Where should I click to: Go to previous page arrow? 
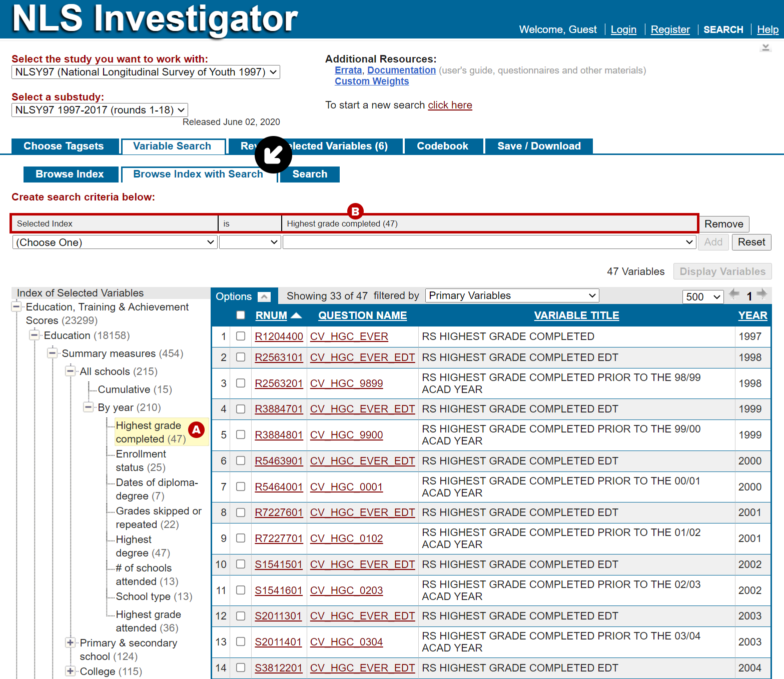734,294
